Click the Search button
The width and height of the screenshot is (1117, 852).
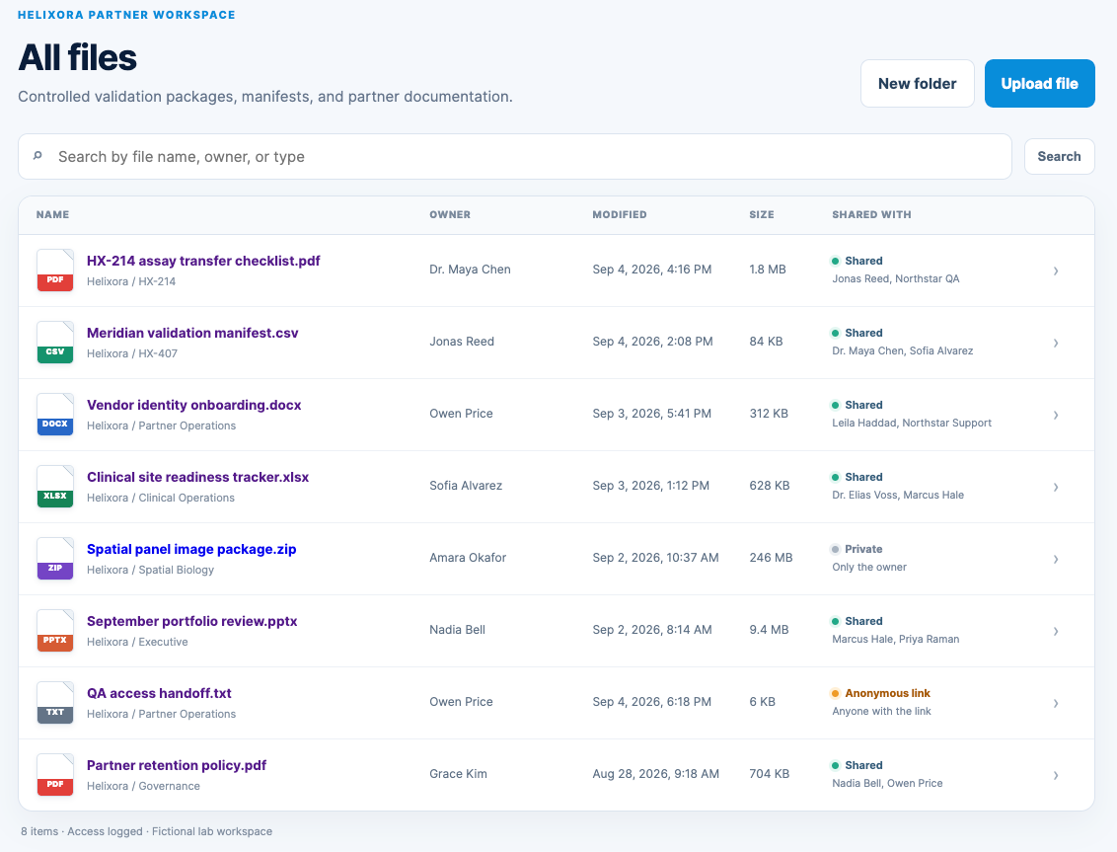point(1059,156)
